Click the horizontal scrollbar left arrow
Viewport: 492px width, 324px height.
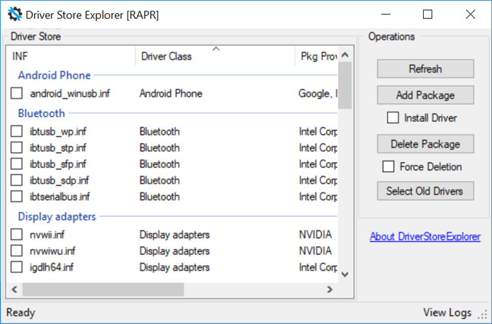(14, 289)
